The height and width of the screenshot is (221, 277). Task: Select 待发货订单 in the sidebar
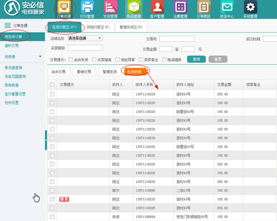23,37
